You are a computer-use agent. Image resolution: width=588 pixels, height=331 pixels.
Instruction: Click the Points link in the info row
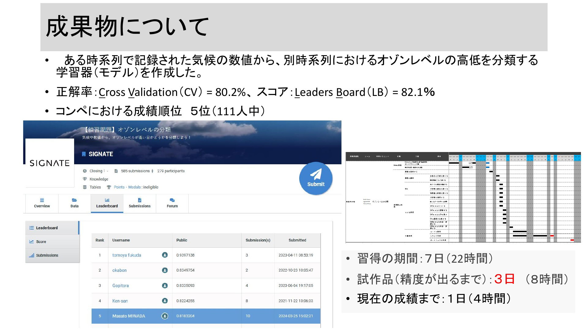pyautogui.click(x=119, y=187)
